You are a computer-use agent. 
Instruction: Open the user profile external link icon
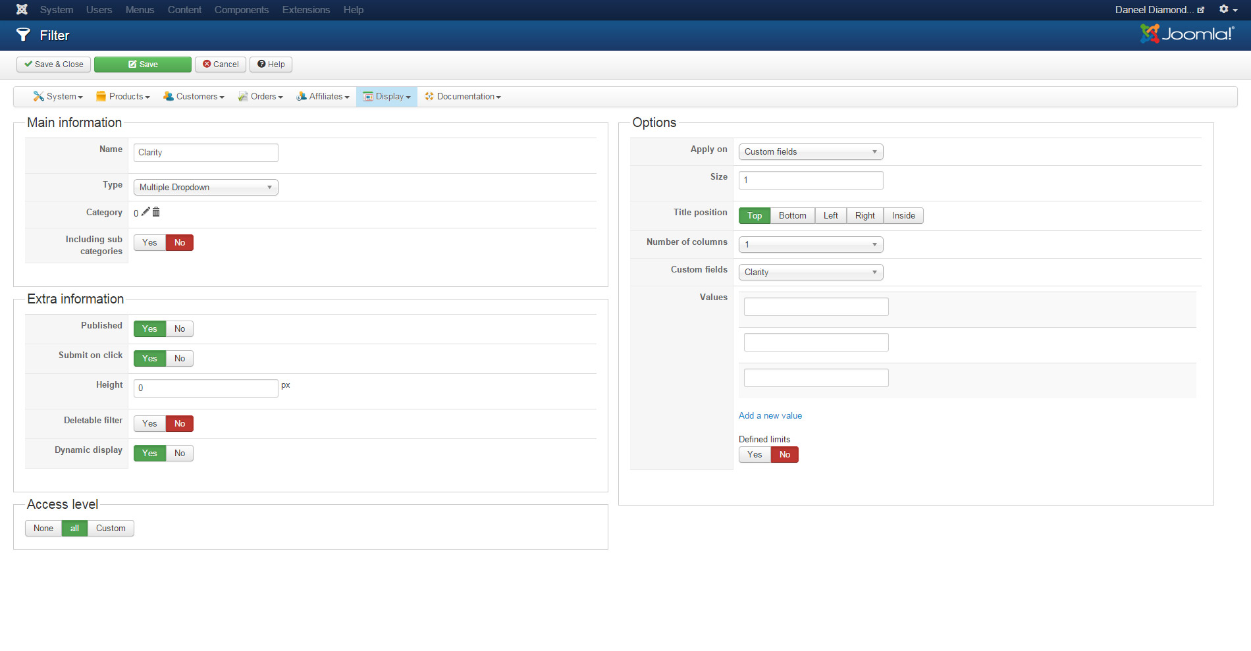pos(1201,10)
